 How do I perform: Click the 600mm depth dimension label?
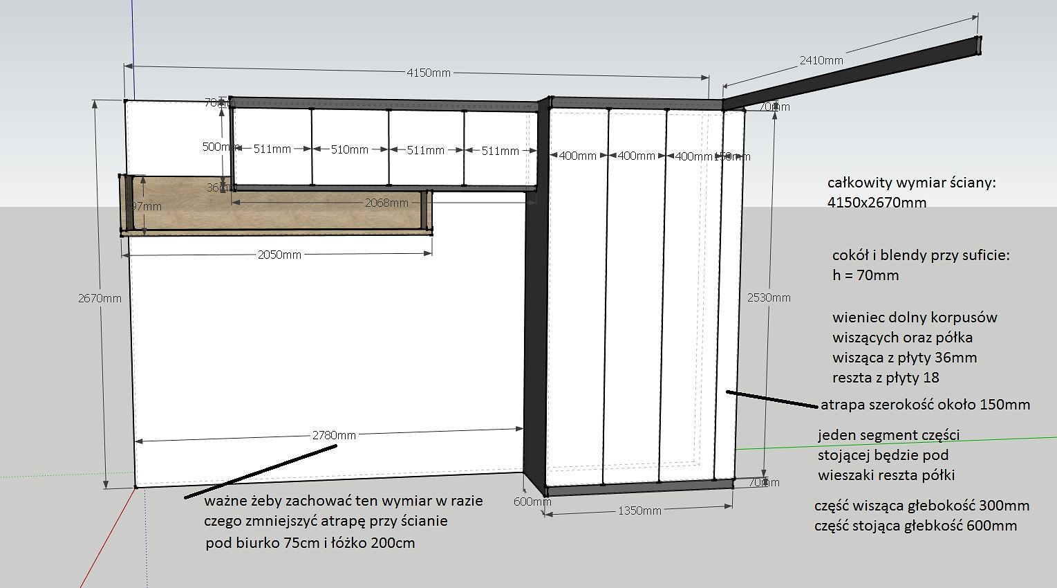(x=532, y=502)
